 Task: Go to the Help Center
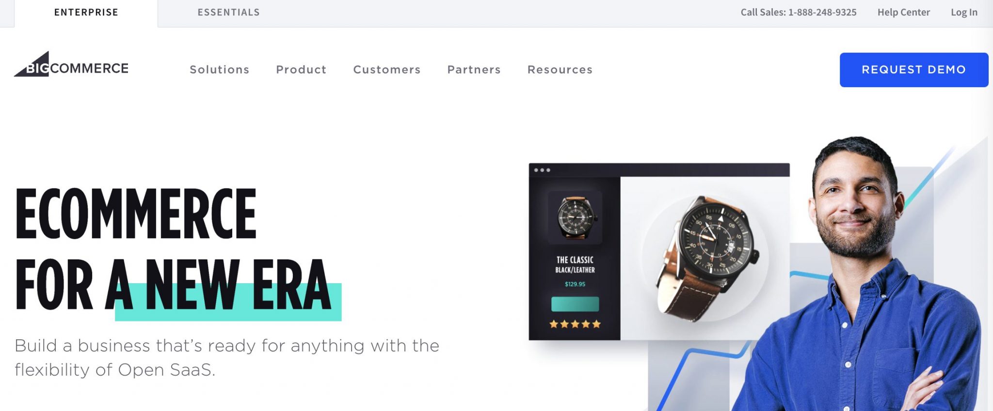[904, 13]
